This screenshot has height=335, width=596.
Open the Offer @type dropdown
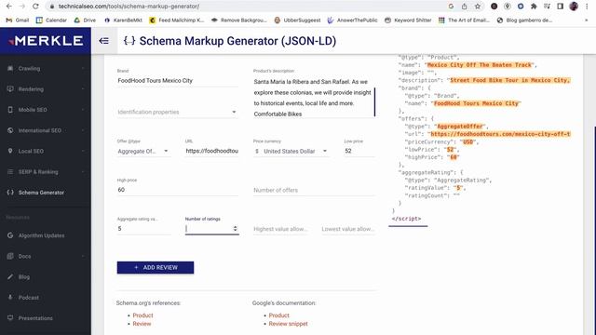(x=143, y=151)
